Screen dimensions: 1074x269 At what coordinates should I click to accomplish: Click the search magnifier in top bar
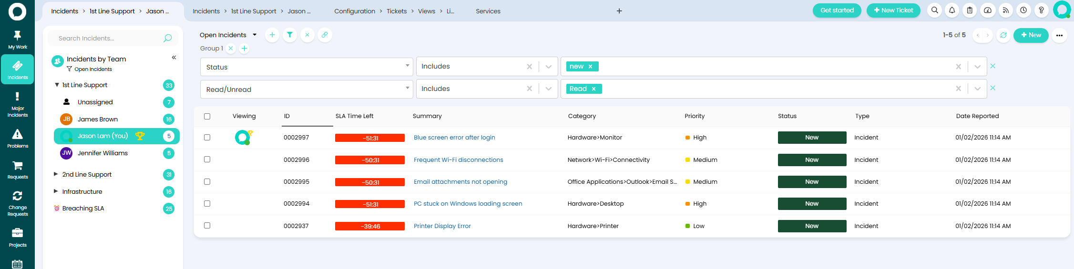click(x=934, y=10)
